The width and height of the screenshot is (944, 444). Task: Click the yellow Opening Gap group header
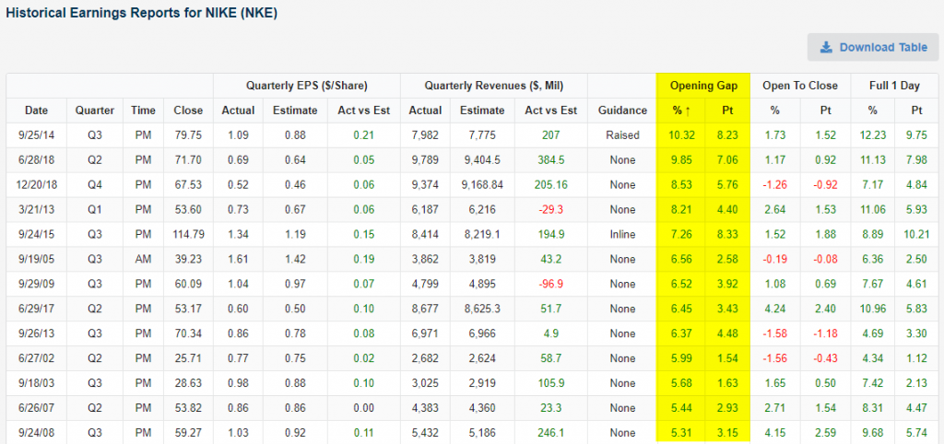702,86
